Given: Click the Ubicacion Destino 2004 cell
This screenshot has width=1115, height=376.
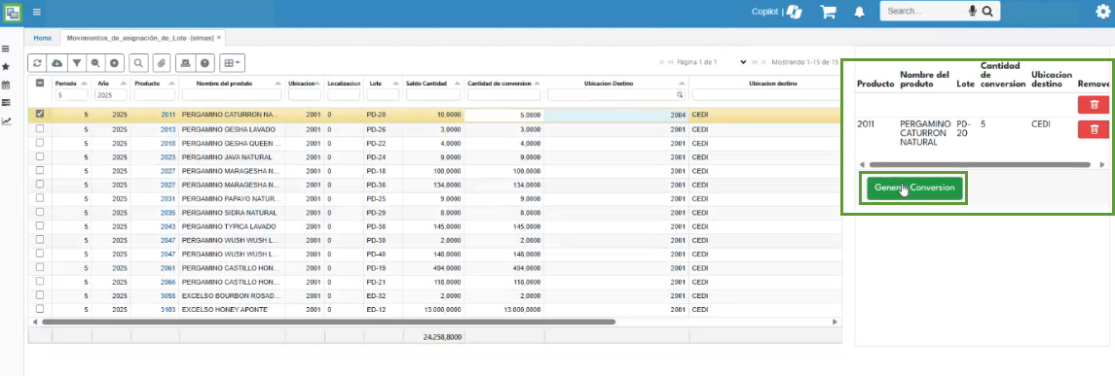Looking at the screenshot, I should [615, 115].
